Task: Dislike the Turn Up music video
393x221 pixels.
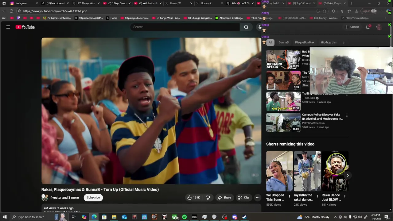Action: [x=208, y=198]
